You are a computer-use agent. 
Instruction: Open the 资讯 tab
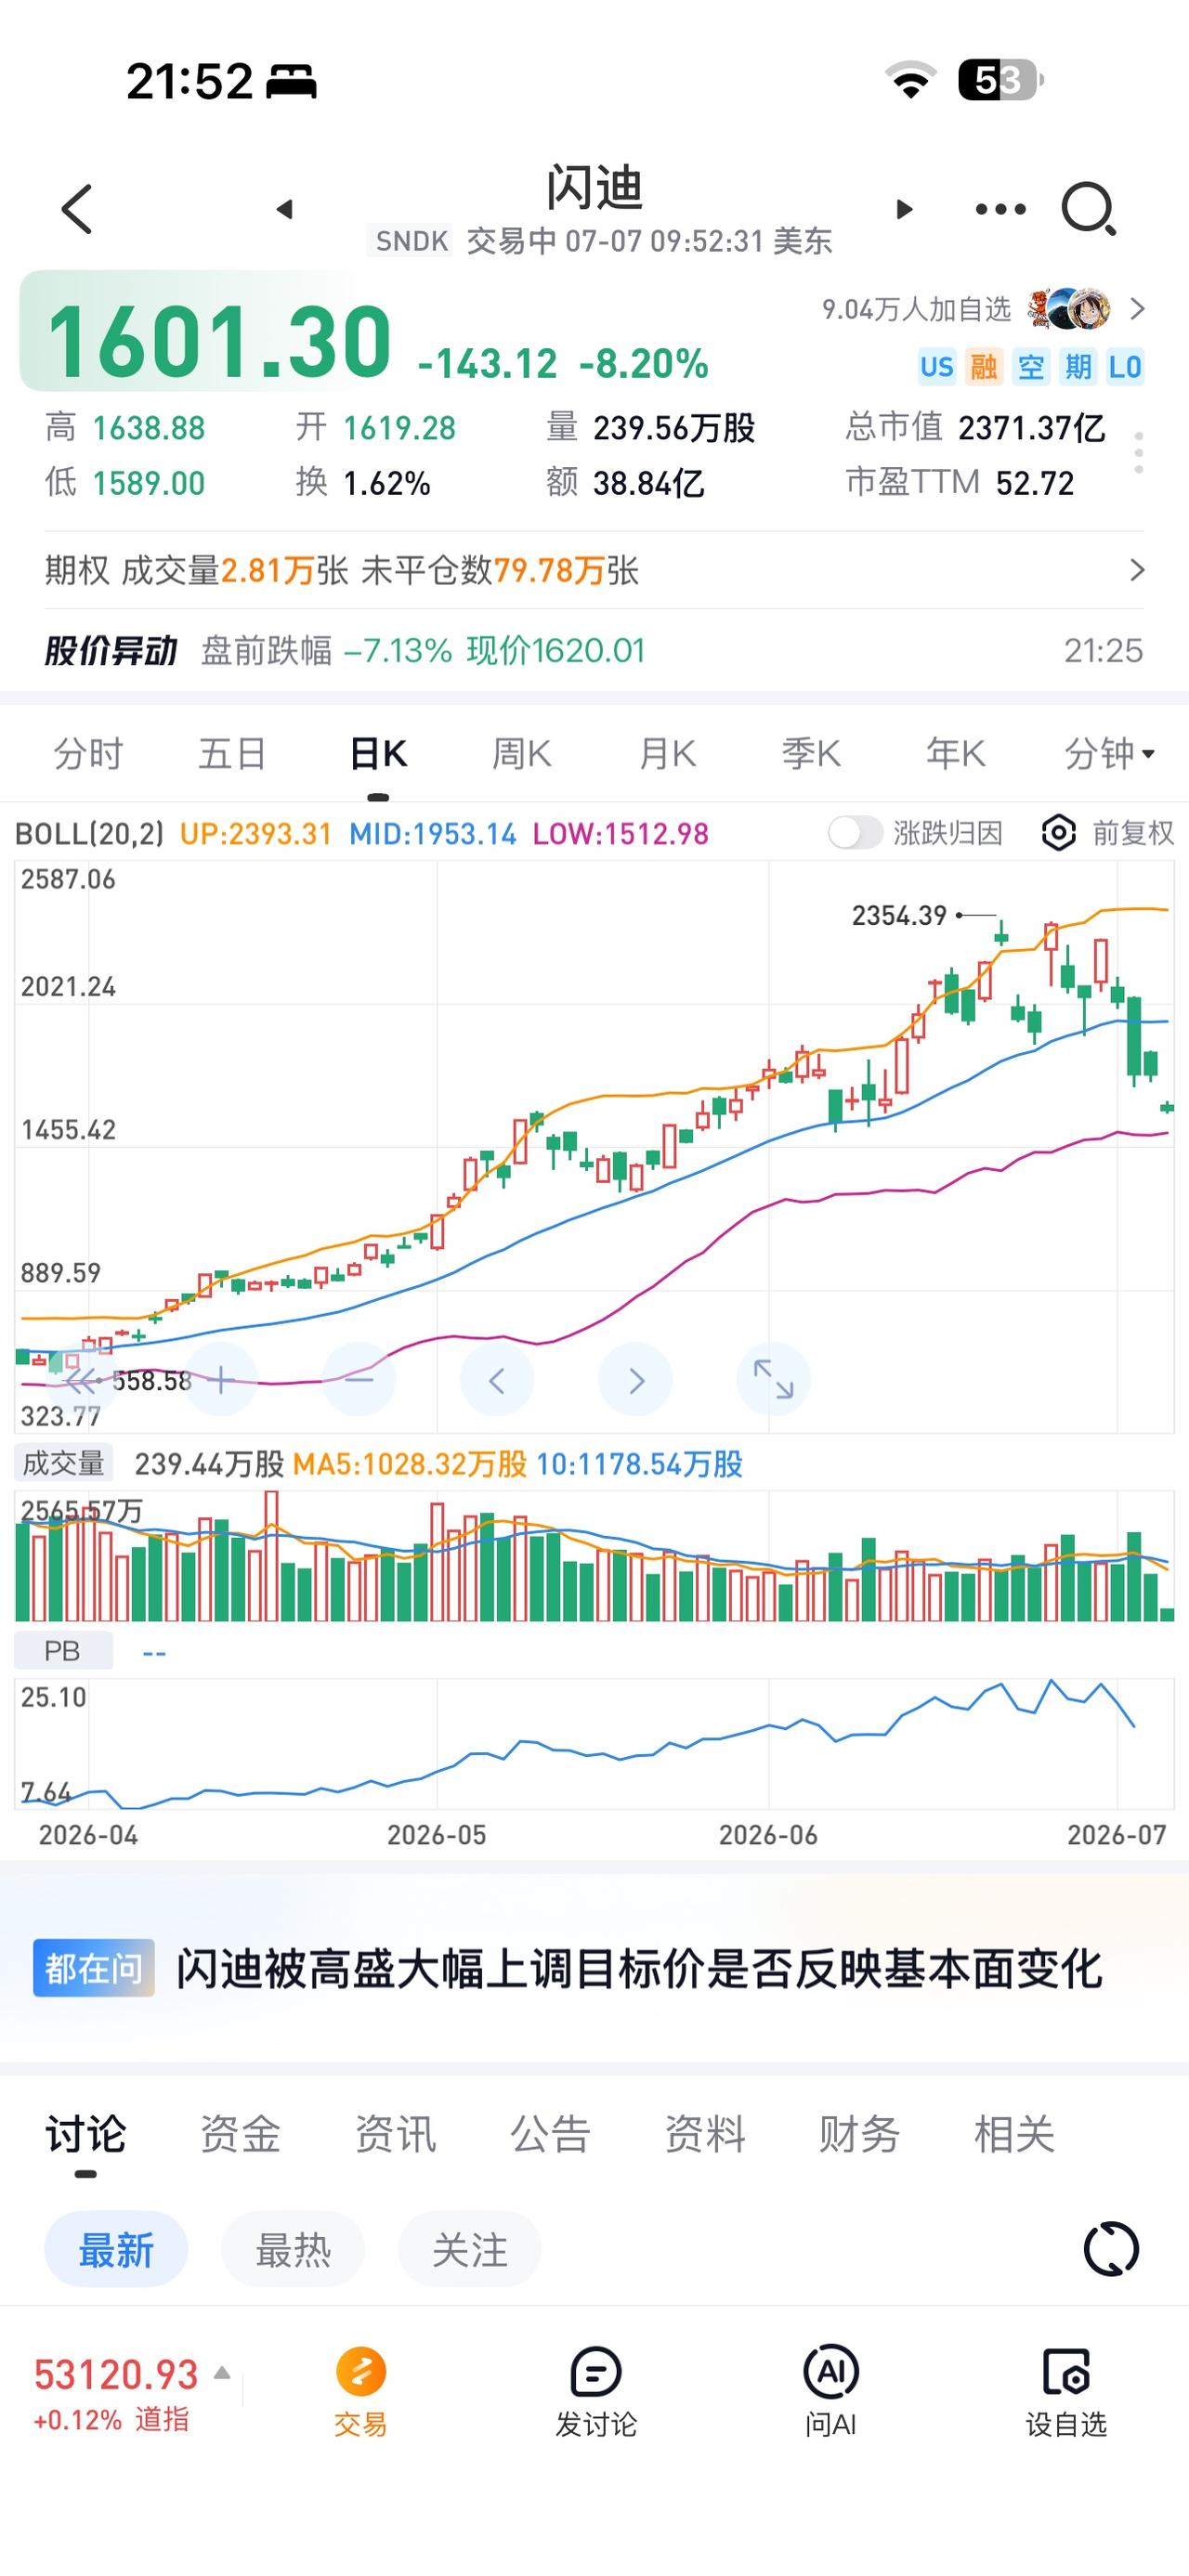395,2134
